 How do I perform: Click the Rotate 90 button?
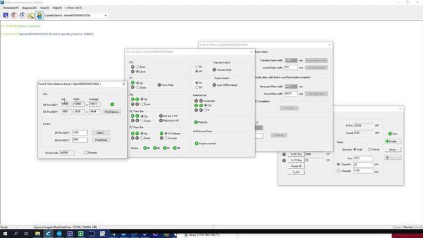pos(296,166)
